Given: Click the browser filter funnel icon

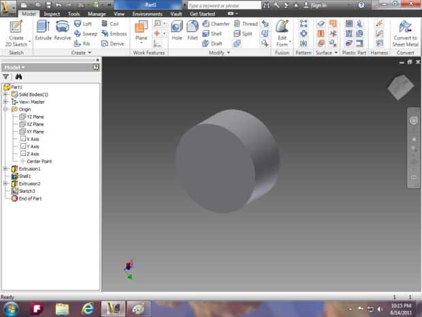Looking at the screenshot, I should click(x=6, y=77).
